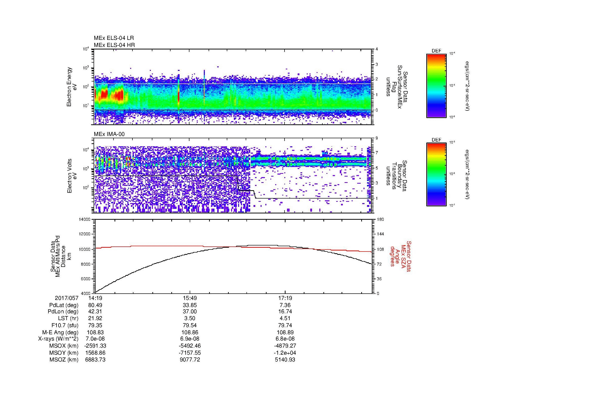This screenshot has width=590, height=417.
Task: Select the top DEF color bar
Action: pos(436,86)
